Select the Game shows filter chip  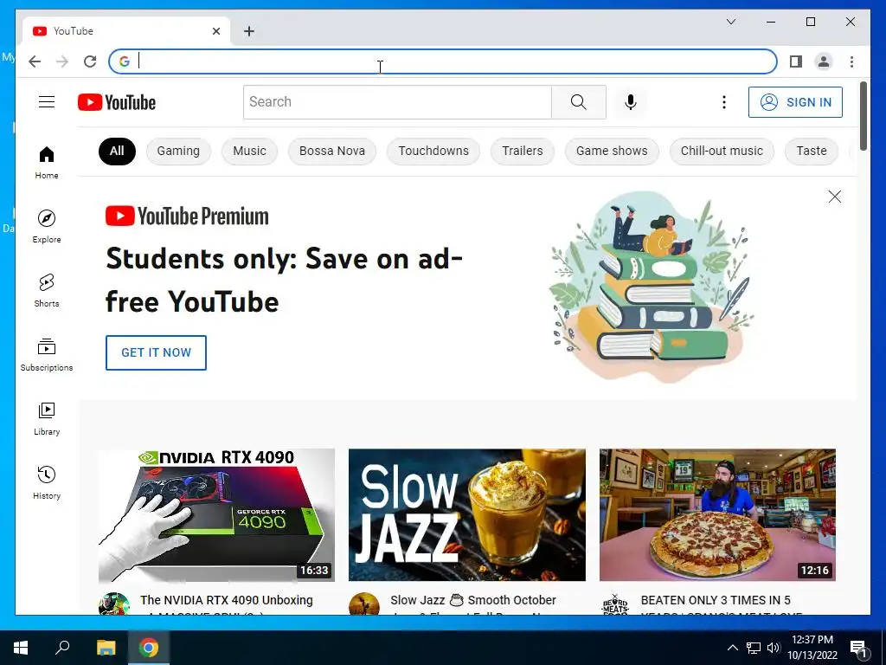coord(612,151)
